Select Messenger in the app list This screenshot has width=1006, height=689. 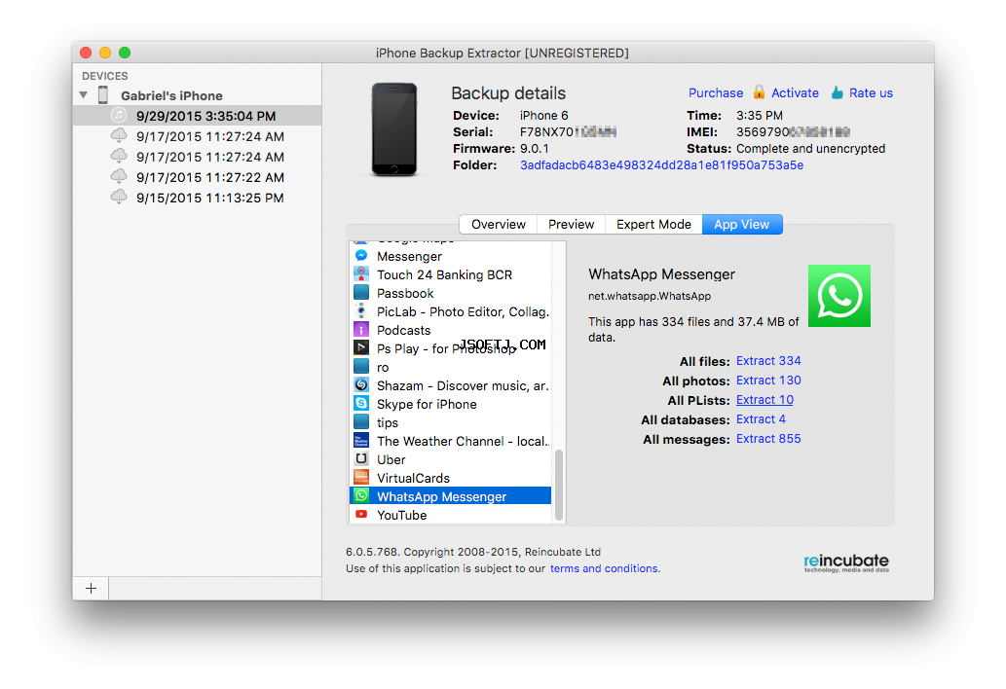(x=450, y=256)
